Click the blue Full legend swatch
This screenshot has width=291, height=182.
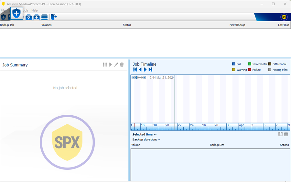coord(234,64)
